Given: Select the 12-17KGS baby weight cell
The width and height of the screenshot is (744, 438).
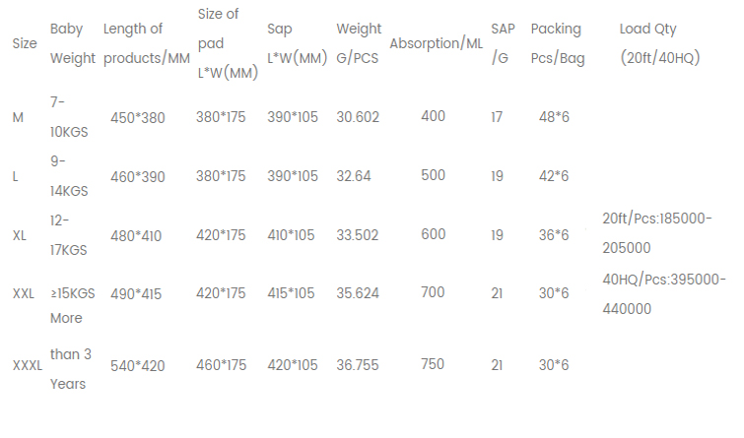Looking at the screenshot, I should [x=69, y=235].
